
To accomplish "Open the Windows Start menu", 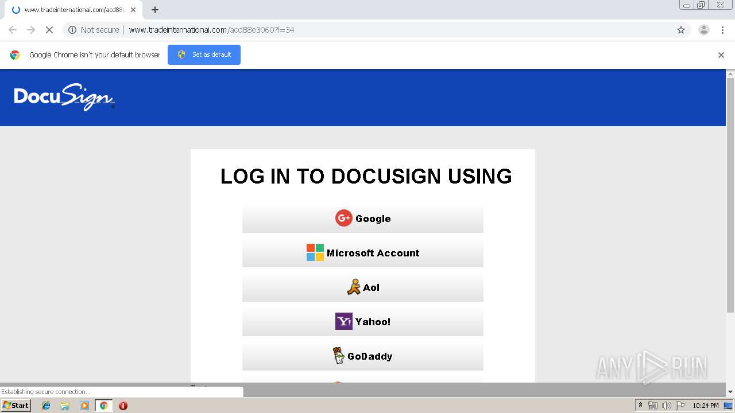I will click(x=16, y=405).
